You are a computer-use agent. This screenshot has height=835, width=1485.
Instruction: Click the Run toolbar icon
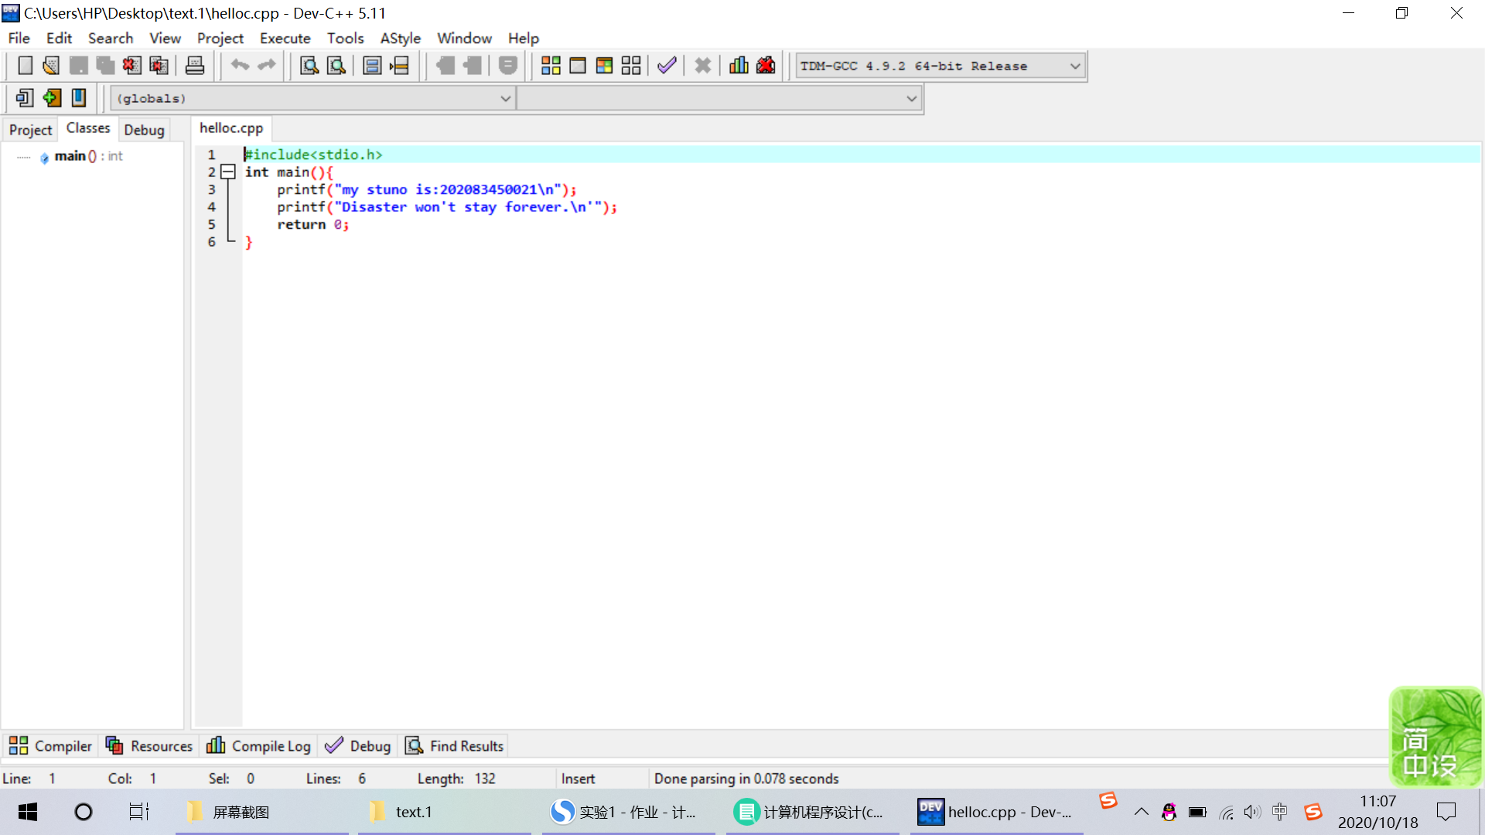[x=578, y=66]
